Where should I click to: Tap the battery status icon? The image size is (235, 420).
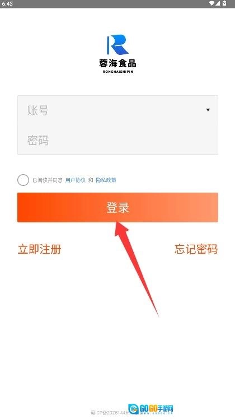[x=224, y=3]
